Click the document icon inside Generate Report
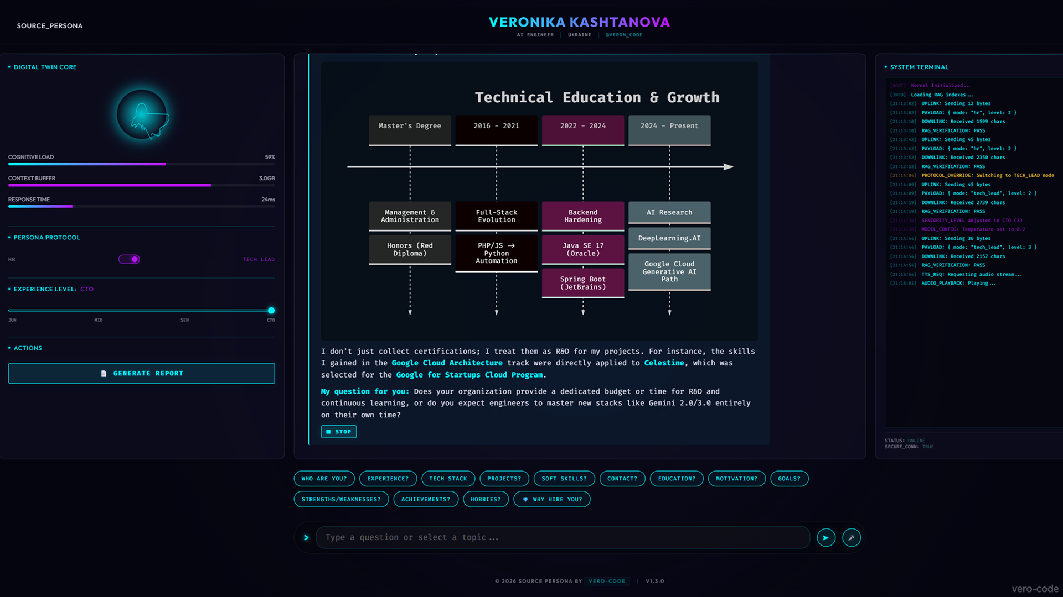This screenshot has height=597, width=1063. tap(103, 373)
